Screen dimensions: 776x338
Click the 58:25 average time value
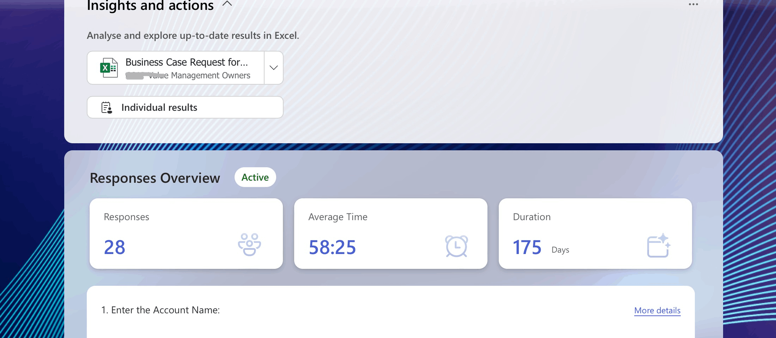(x=332, y=247)
